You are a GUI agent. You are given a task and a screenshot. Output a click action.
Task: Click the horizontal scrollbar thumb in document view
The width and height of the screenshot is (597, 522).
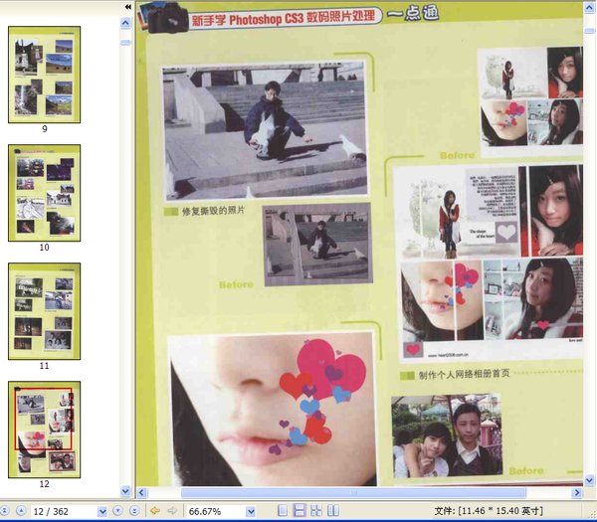point(351,492)
